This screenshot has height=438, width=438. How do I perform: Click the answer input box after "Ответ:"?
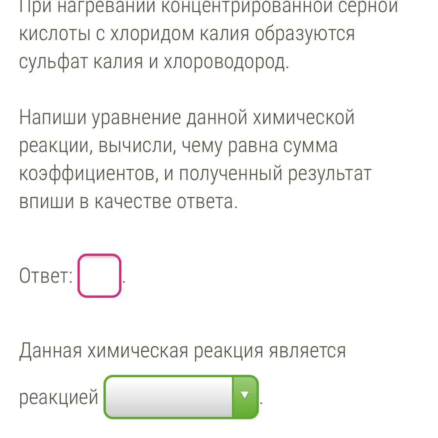tap(99, 276)
